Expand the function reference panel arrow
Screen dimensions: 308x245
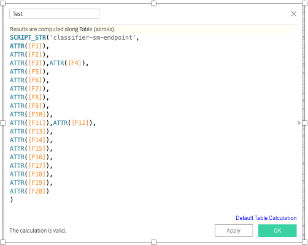pyautogui.click(x=299, y=123)
